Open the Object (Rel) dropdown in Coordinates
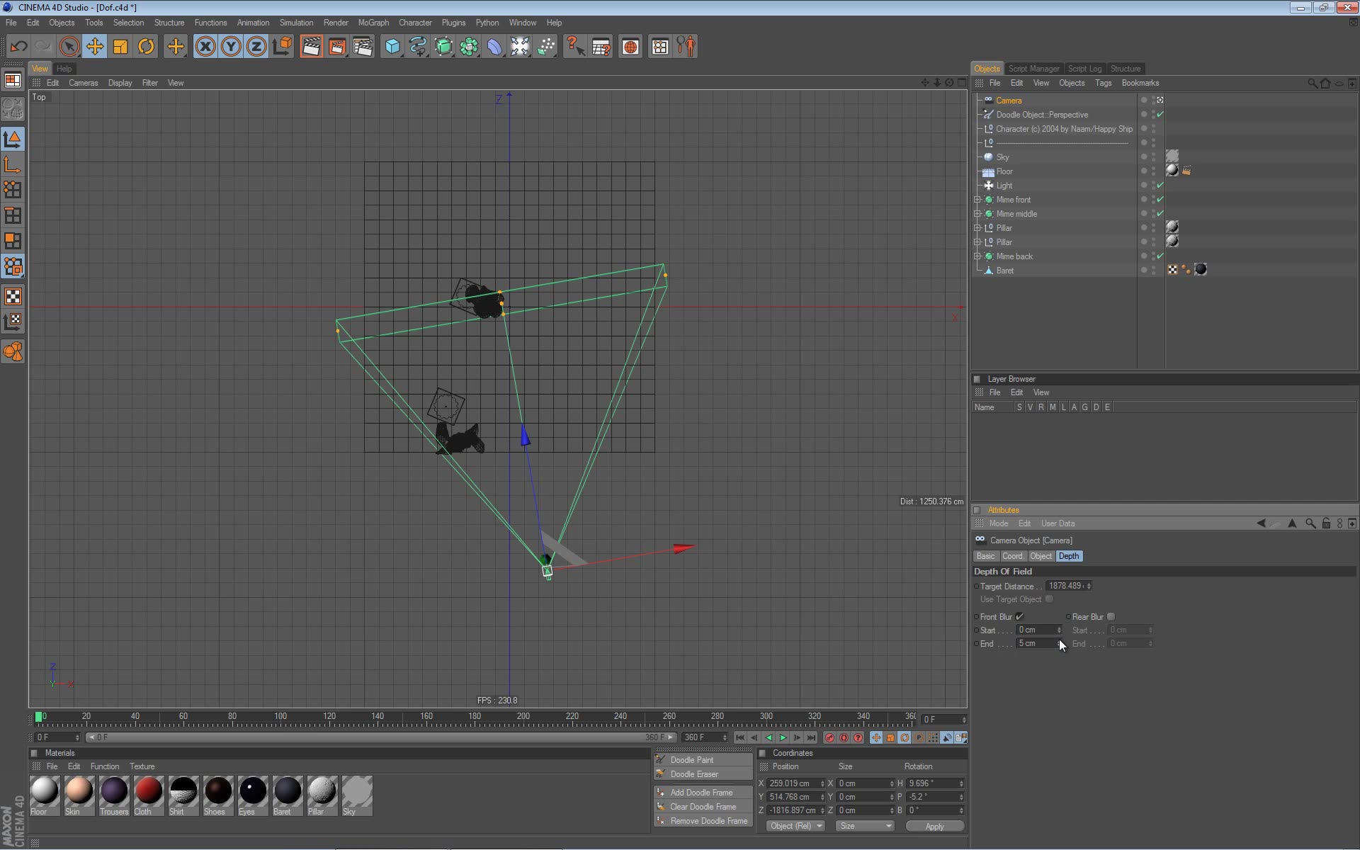Screen dimensions: 1360x850 (795, 826)
